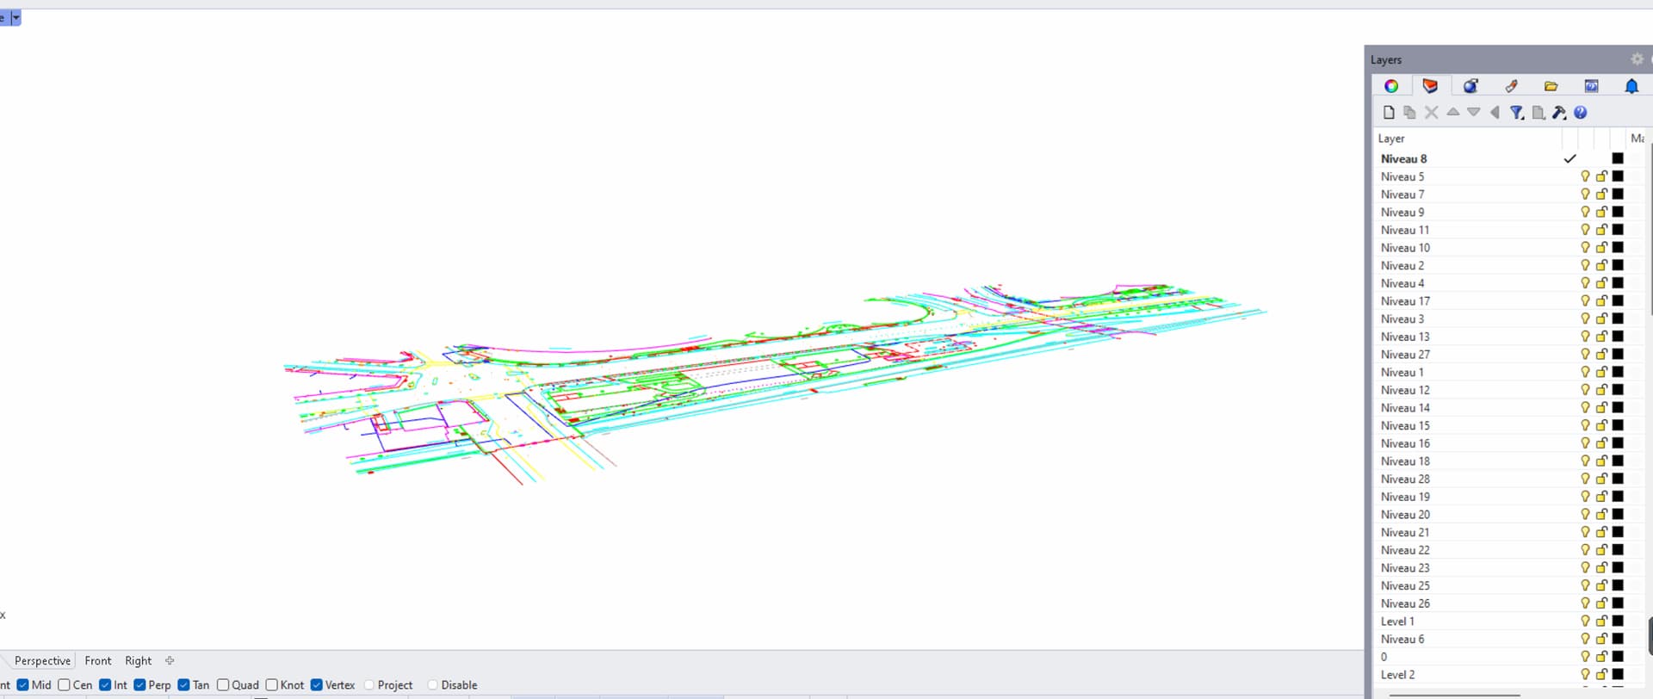Create a new sublayer
Viewport: 1653px width, 699px height.
pyautogui.click(x=1409, y=113)
